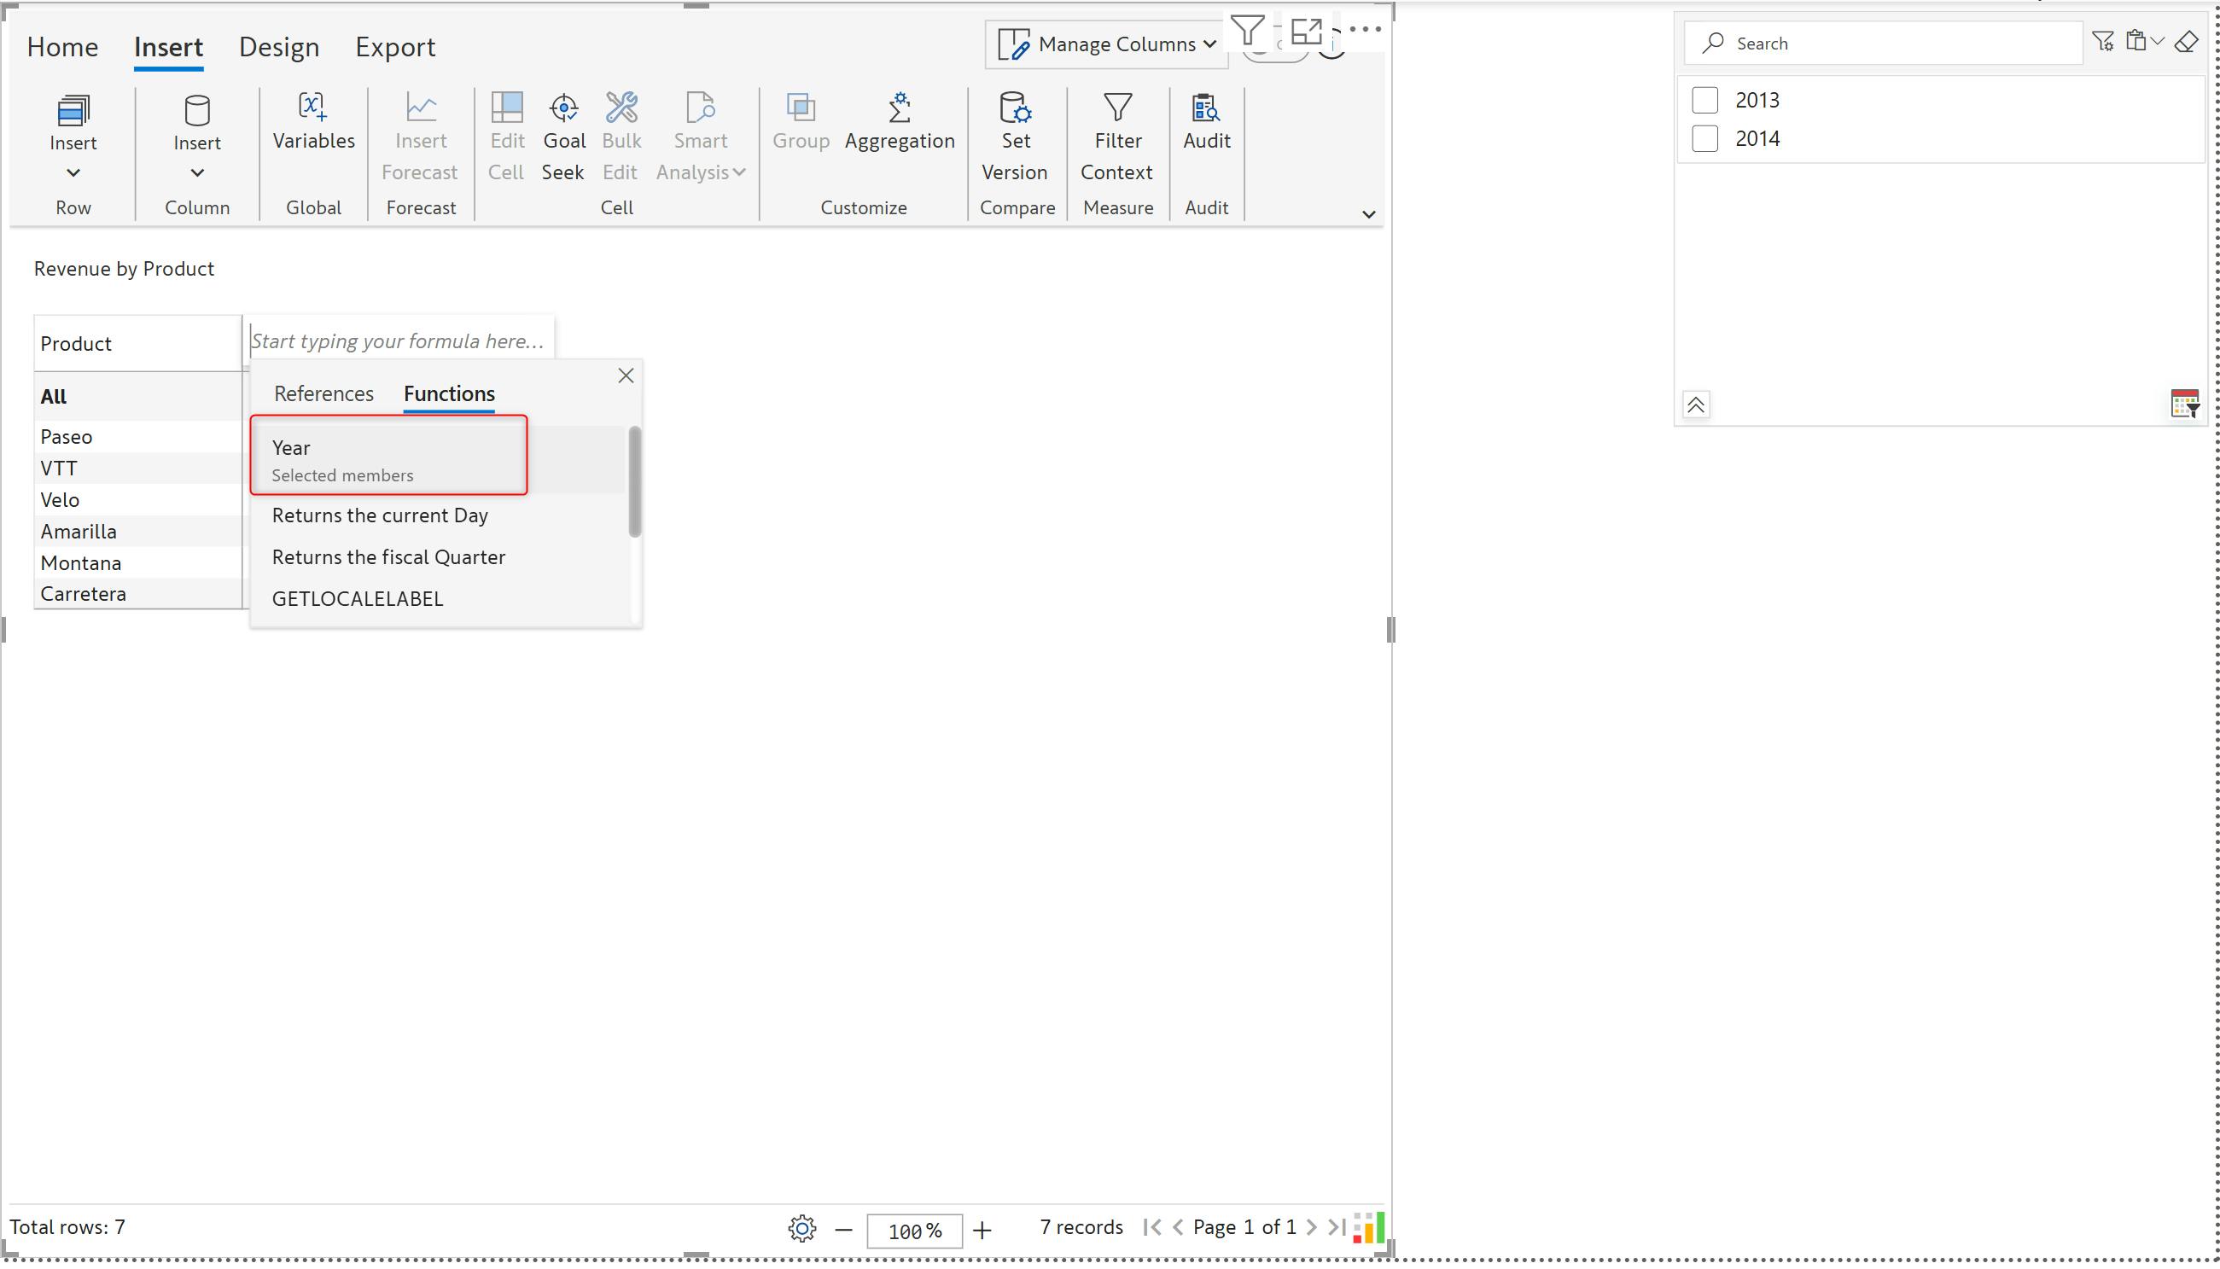This screenshot has height=1269, width=2220.
Task: Expand the Insert Row dropdown
Action: (x=73, y=172)
